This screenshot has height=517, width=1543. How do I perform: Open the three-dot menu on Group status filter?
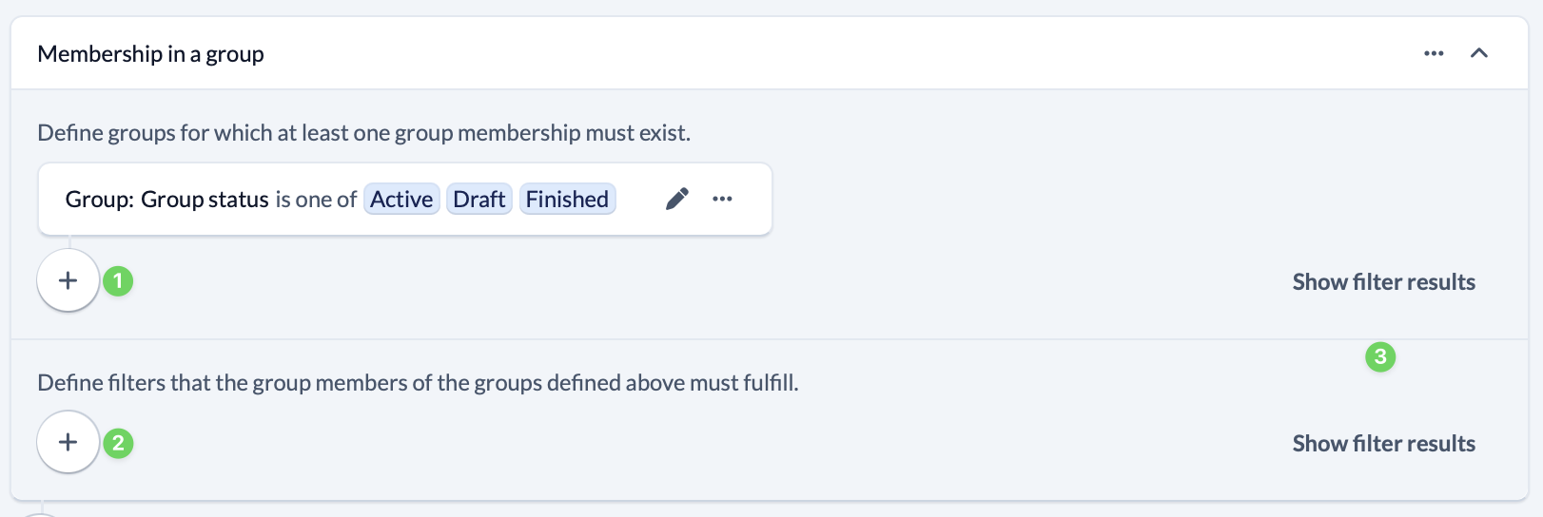pos(722,199)
